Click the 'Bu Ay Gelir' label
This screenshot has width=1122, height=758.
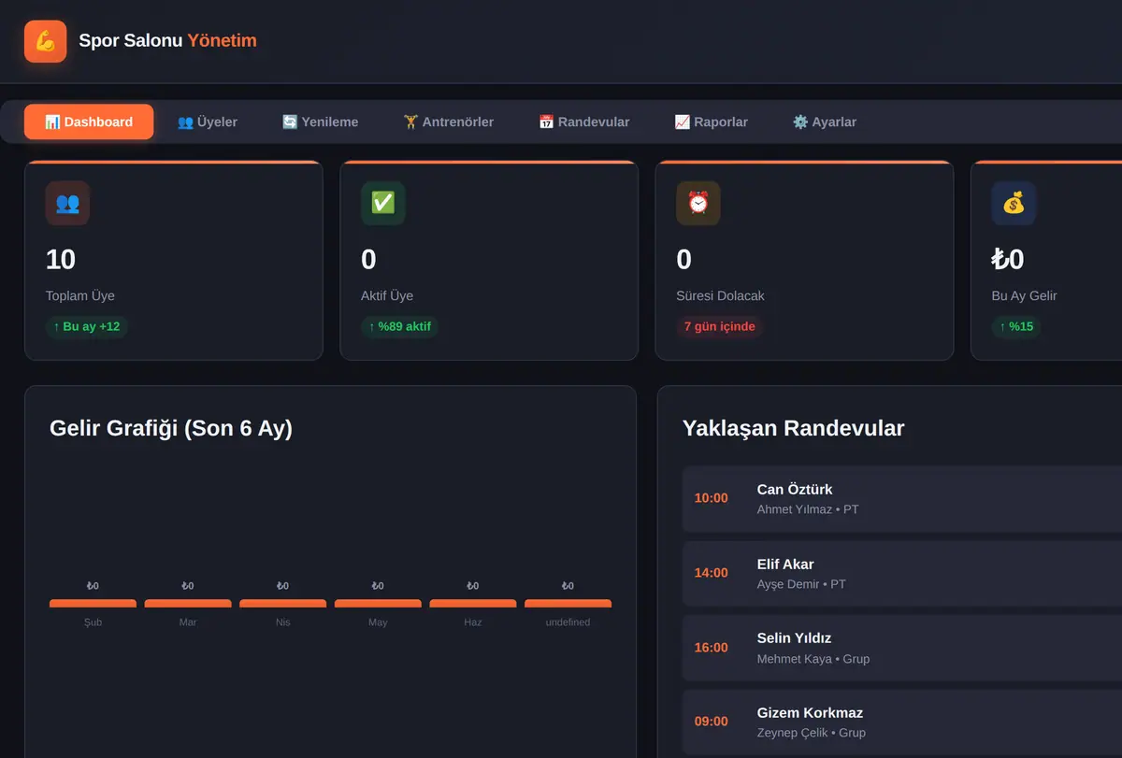pyautogui.click(x=1025, y=296)
